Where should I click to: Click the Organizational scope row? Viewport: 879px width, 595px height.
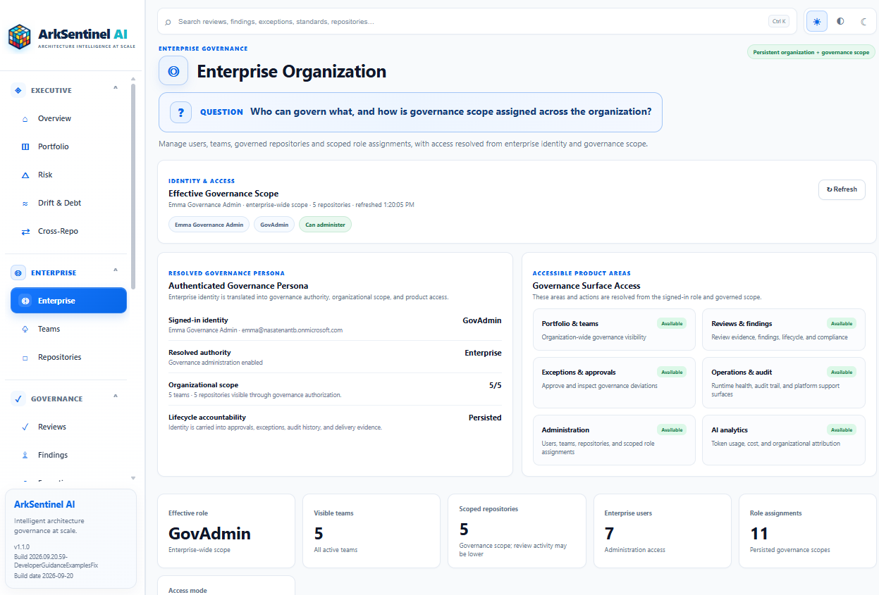pyautogui.click(x=335, y=389)
